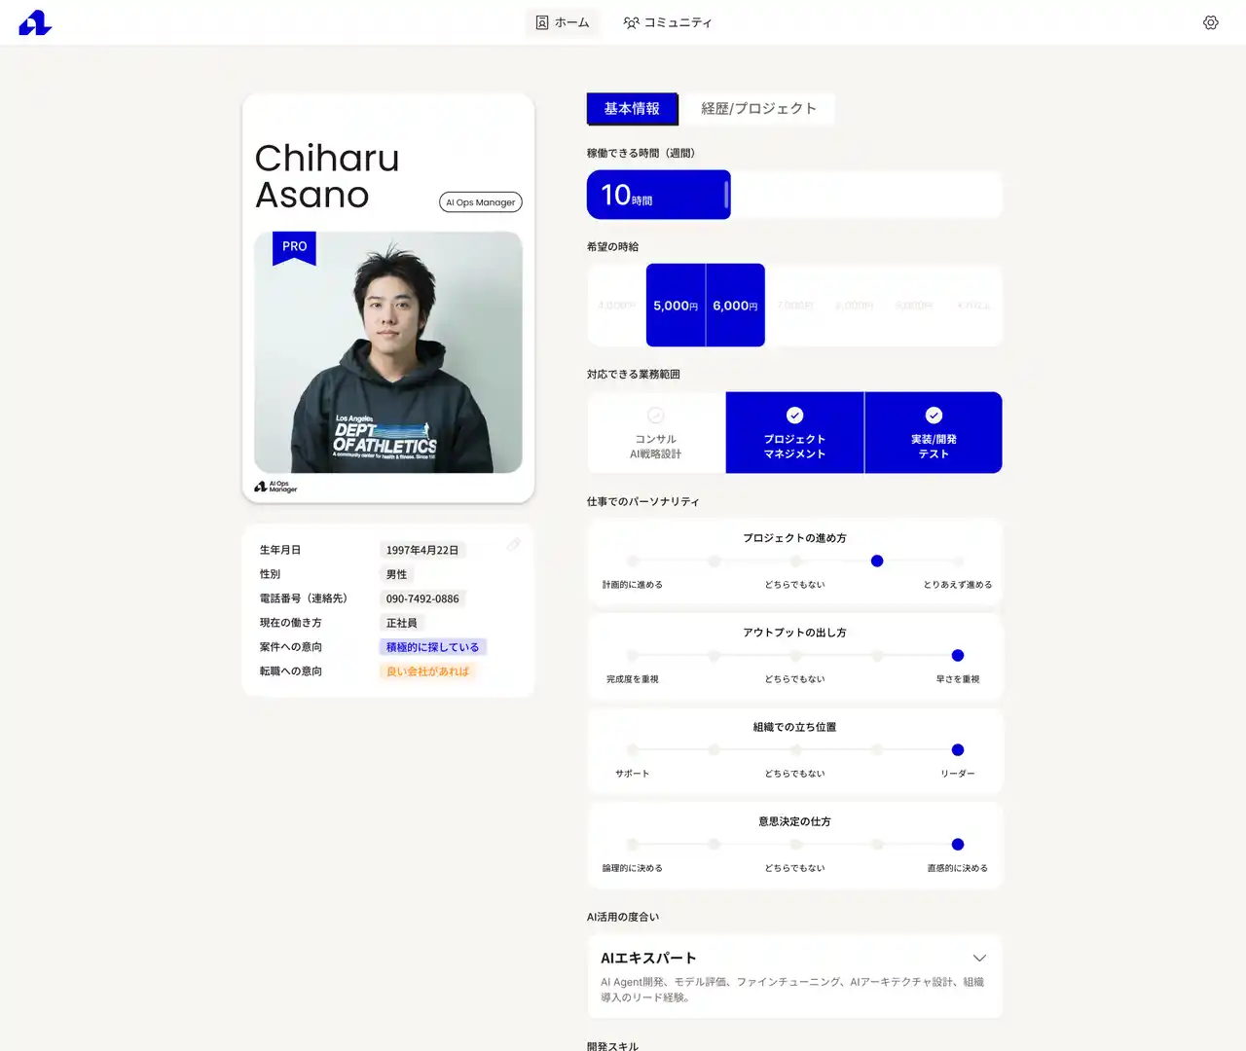
Task: Click the 積極的に探している status tag
Action: tap(432, 647)
